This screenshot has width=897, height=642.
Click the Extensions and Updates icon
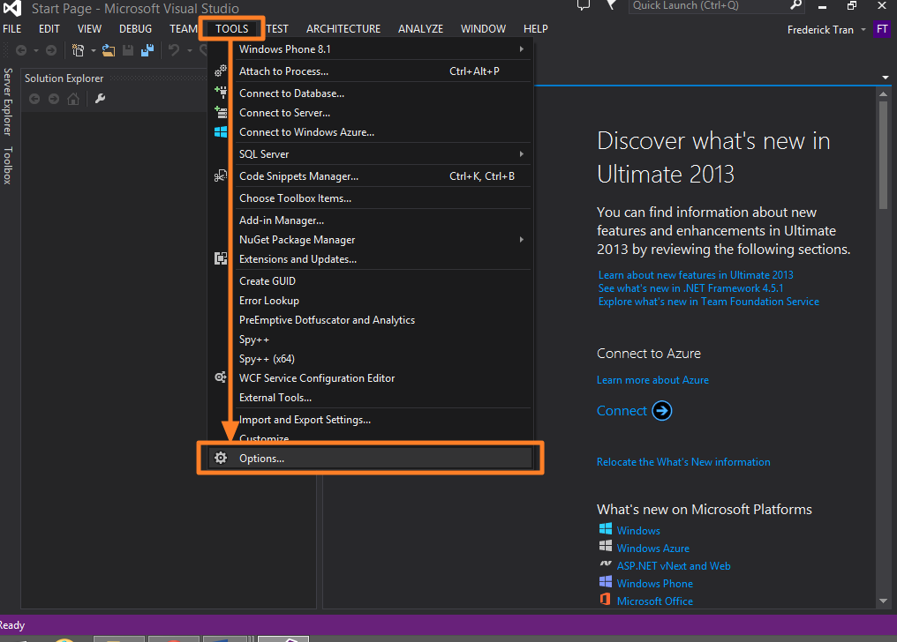pos(221,258)
